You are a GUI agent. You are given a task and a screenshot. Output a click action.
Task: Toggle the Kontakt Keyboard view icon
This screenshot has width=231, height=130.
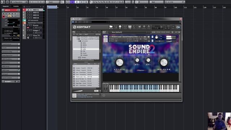130,27
